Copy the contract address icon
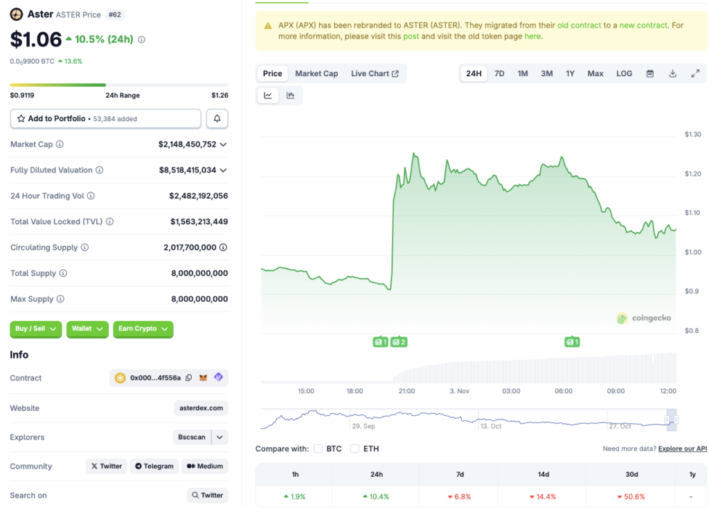This screenshot has height=508, width=709. (188, 378)
